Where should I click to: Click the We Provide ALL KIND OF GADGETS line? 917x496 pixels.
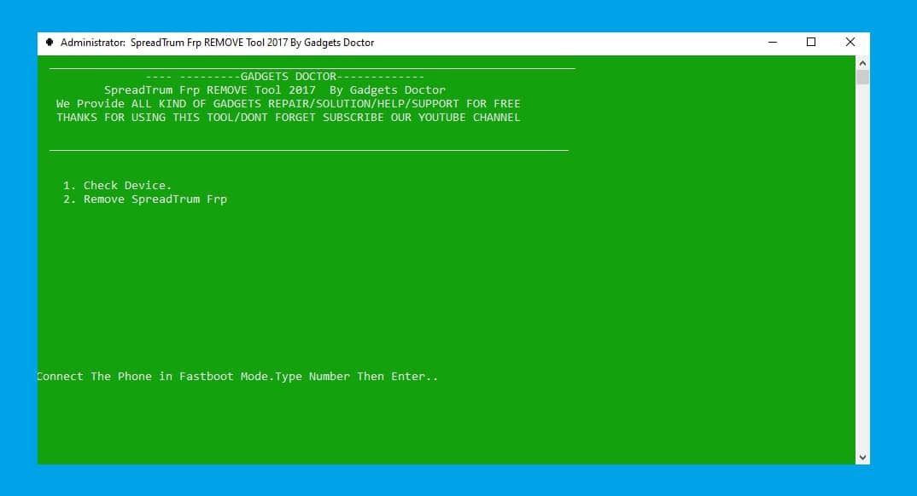(x=288, y=103)
